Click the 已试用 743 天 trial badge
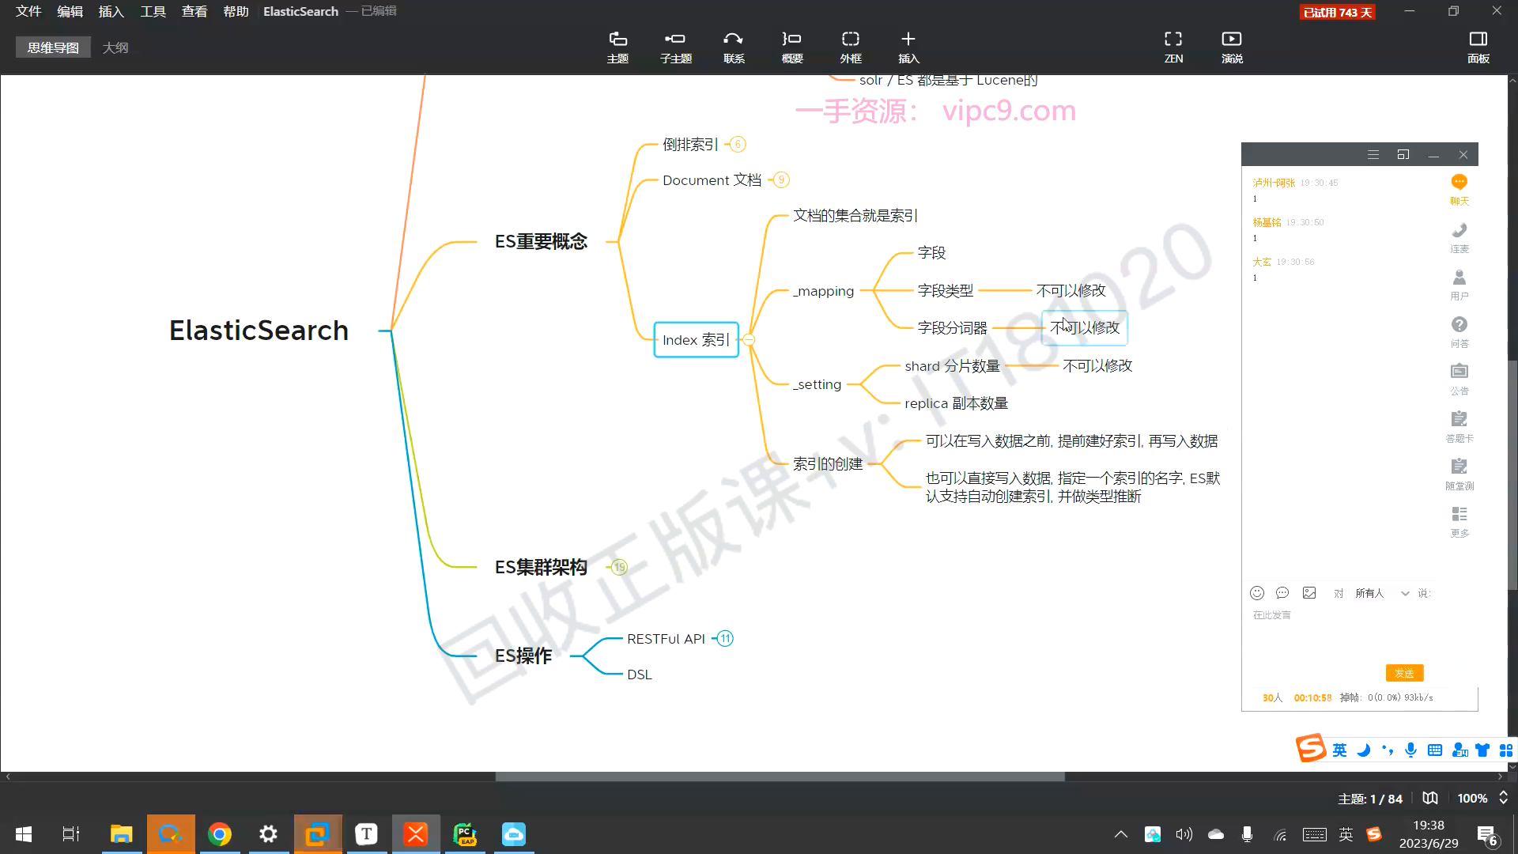The width and height of the screenshot is (1518, 854). pos(1337,12)
